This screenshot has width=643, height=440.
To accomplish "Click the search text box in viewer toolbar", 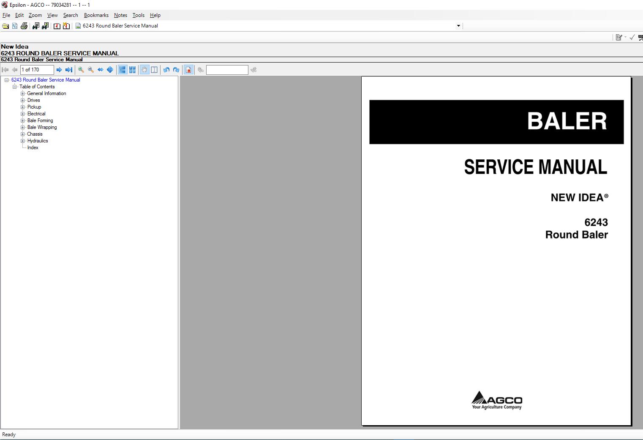I will 227,70.
